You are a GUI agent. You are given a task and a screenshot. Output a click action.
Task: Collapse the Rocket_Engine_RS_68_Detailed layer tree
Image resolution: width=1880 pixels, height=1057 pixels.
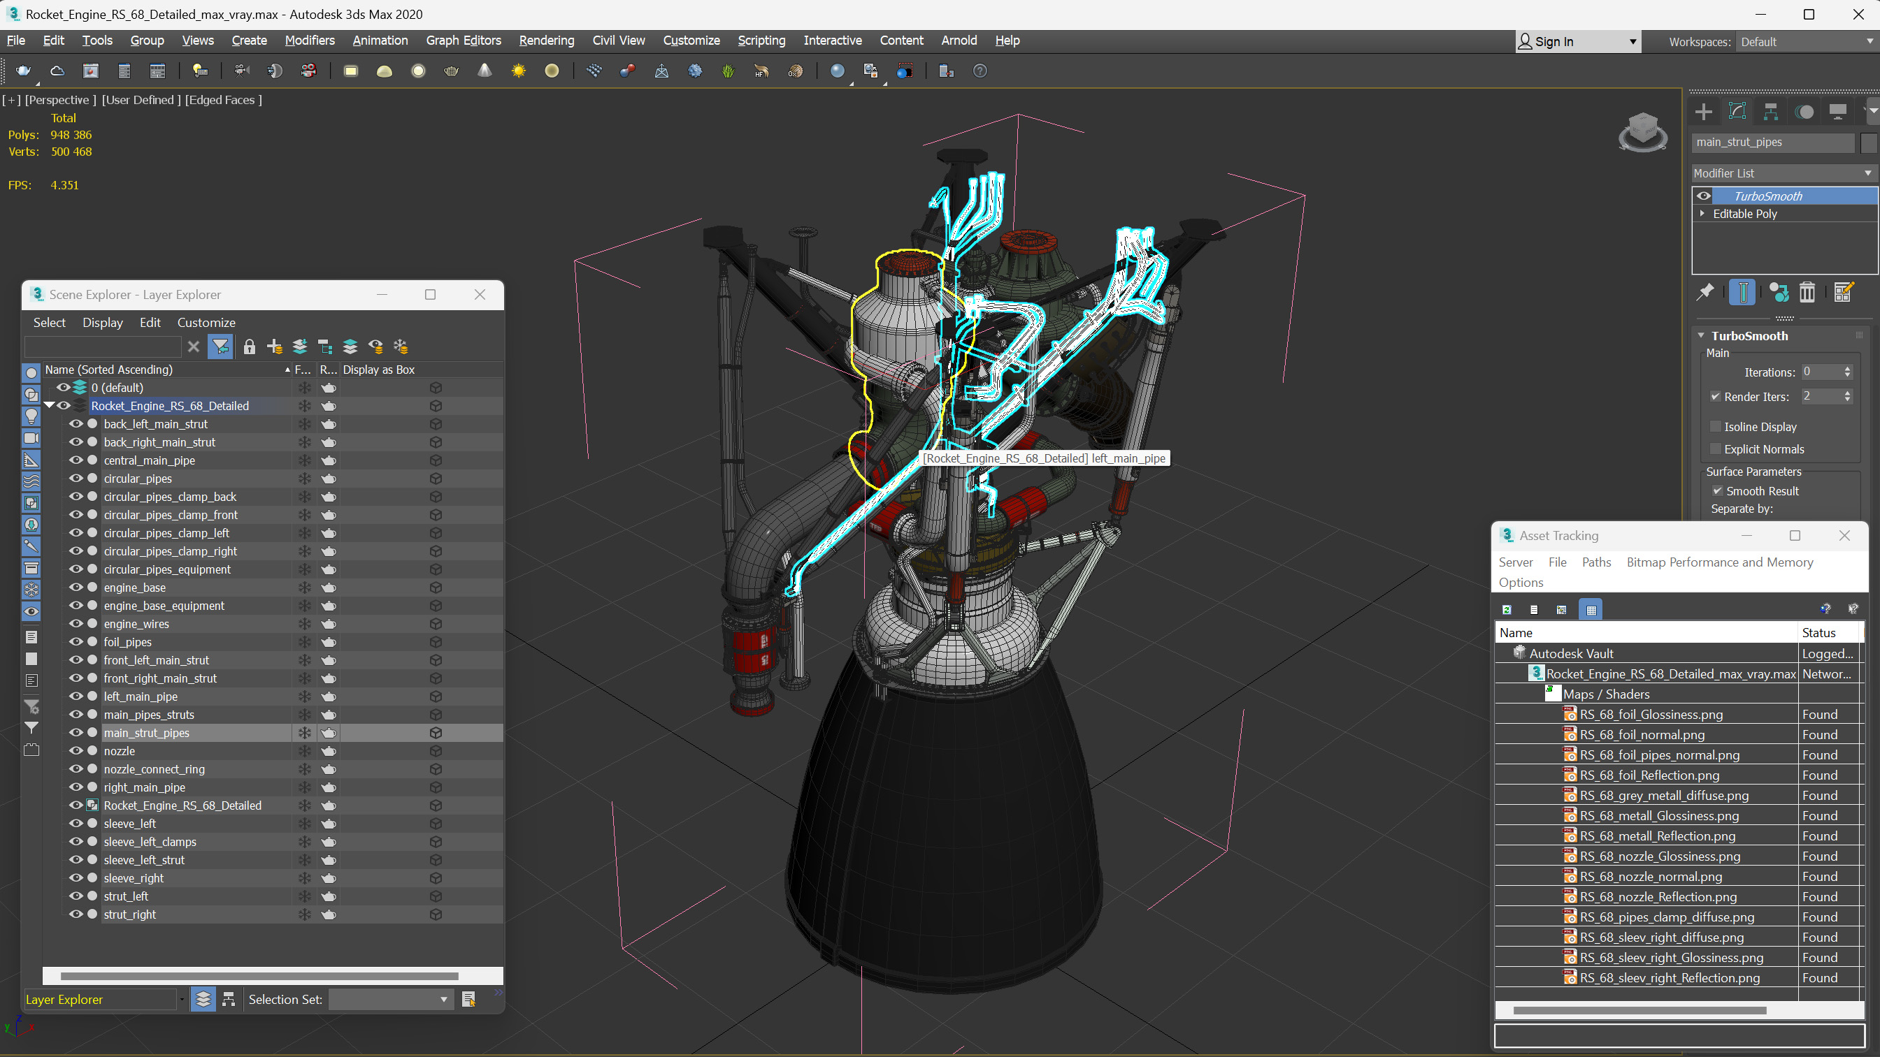click(50, 406)
